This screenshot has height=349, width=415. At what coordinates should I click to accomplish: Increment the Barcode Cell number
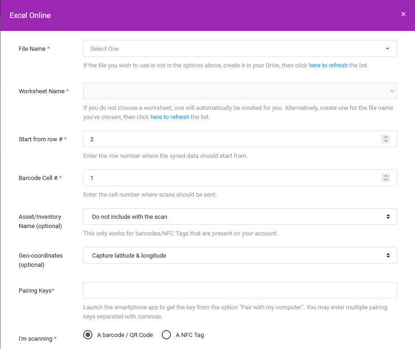click(385, 176)
